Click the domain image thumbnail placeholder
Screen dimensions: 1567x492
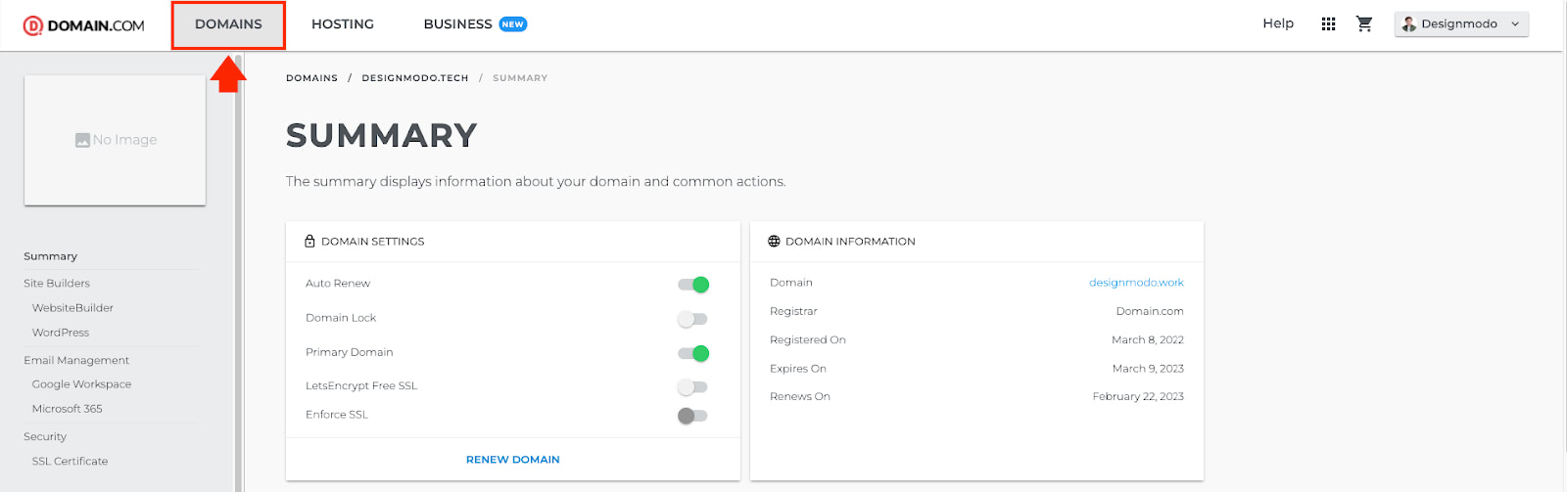tap(115, 140)
